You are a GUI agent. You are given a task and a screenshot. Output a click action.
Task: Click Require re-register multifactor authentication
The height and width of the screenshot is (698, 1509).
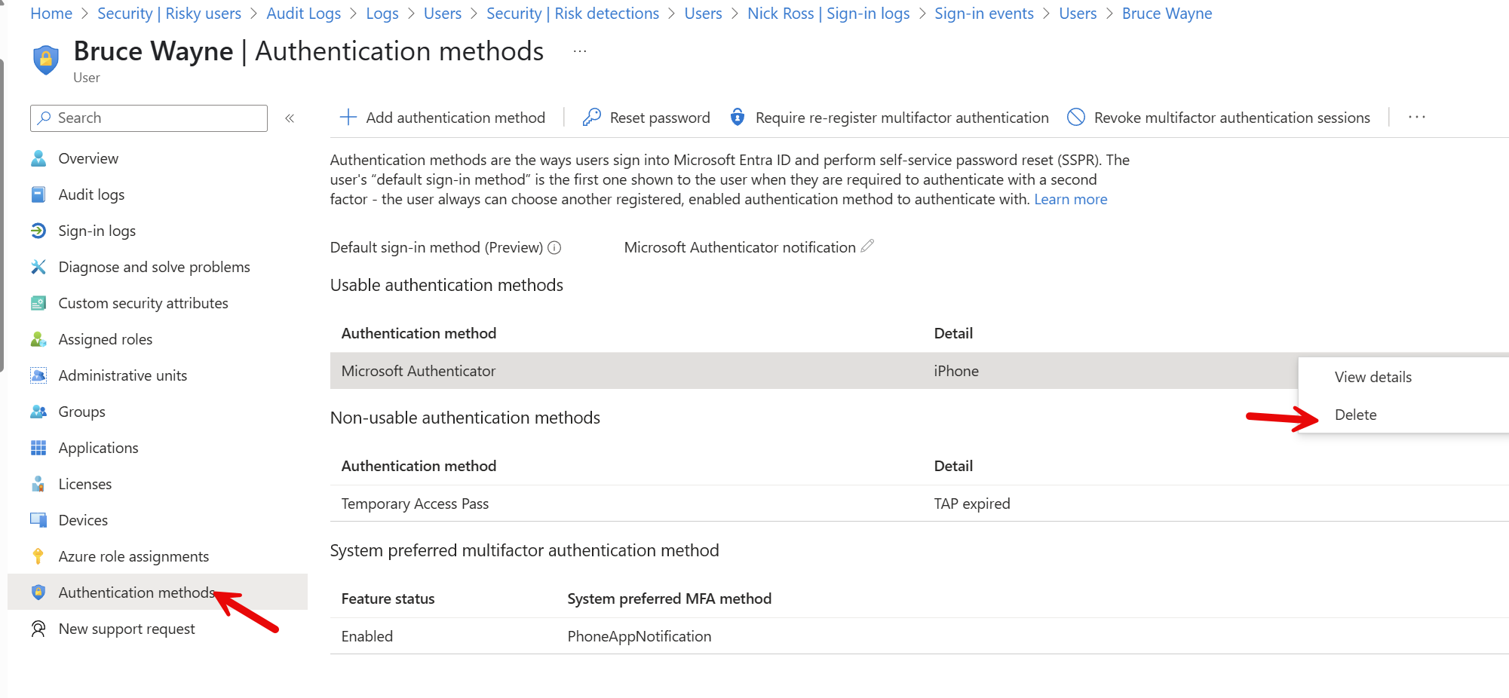pos(889,118)
